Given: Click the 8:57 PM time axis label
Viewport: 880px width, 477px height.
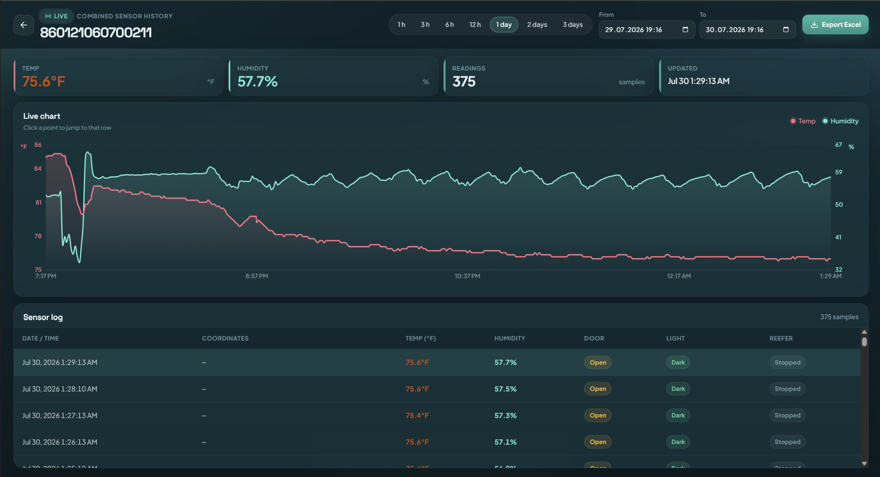Looking at the screenshot, I should pos(256,276).
